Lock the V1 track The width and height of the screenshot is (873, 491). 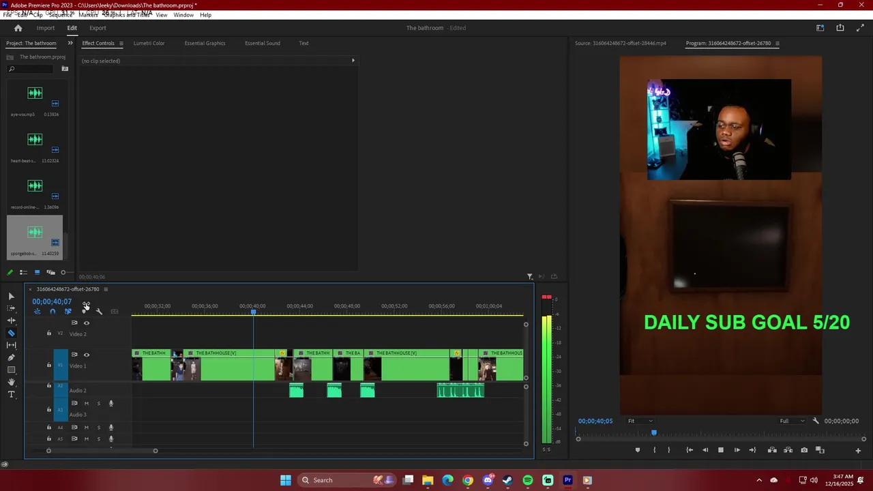[48, 366]
